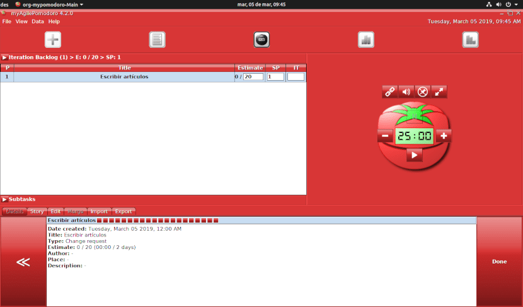Increase timer with the plus button
Viewport: 523px width, 307px height.
click(444, 136)
